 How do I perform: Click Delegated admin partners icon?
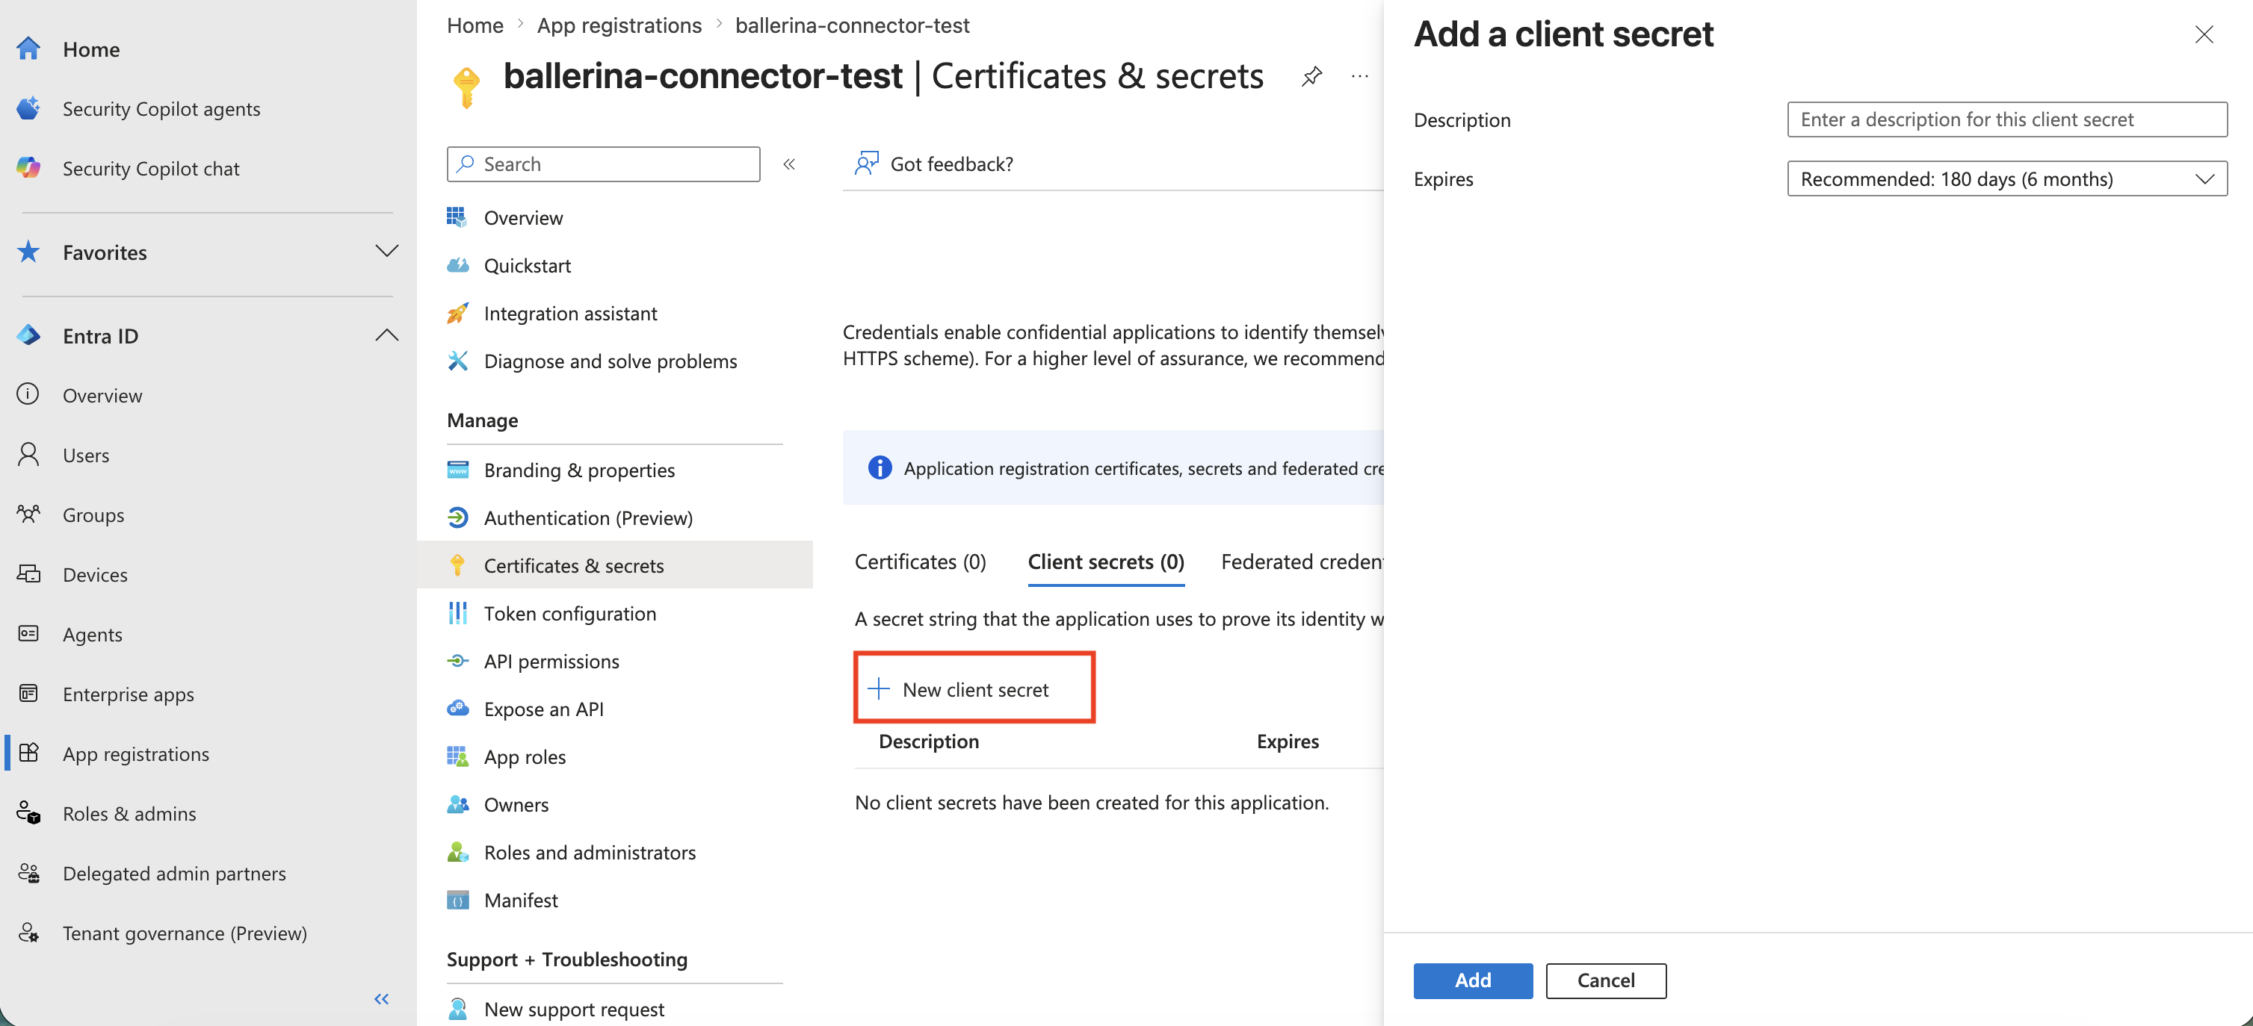coord(28,872)
